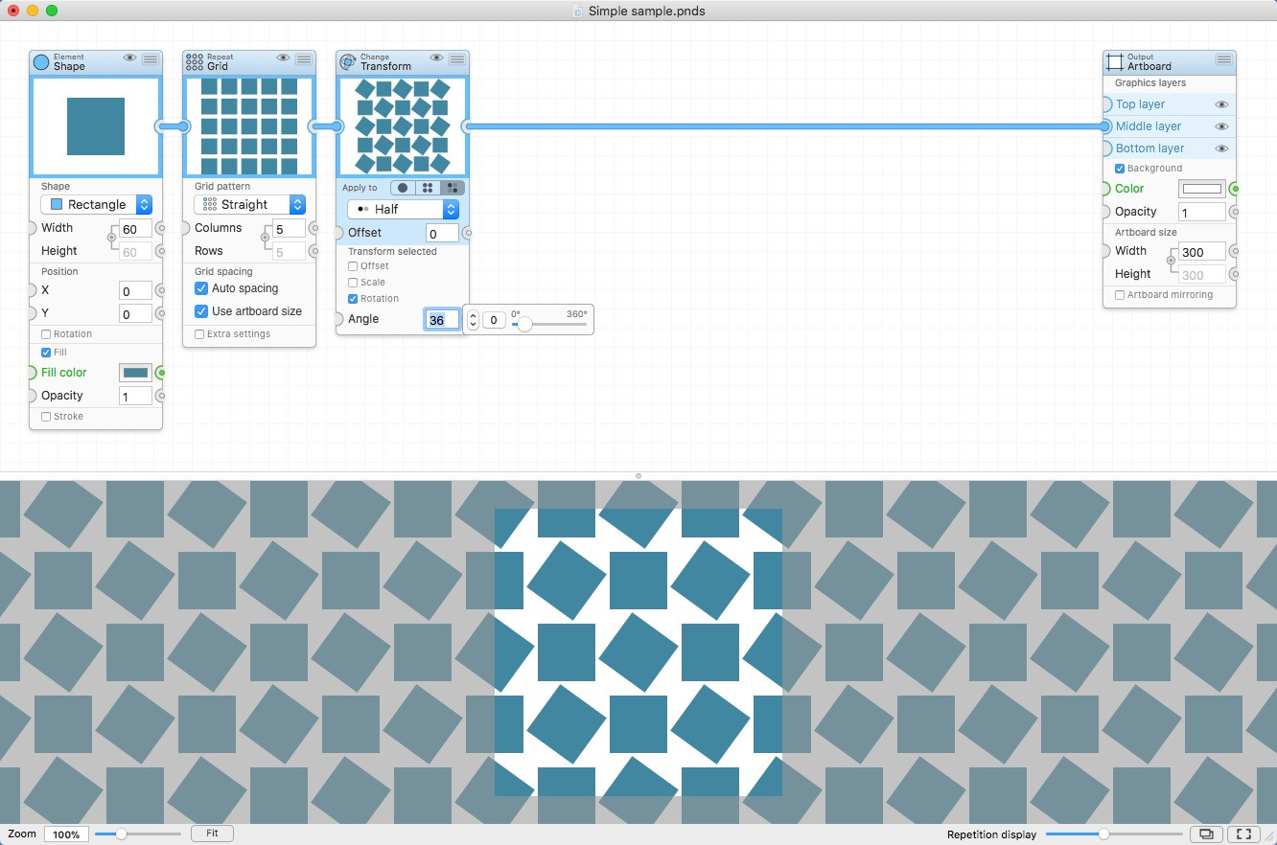This screenshot has width=1277, height=845.
Task: Open the Shape node's menu icon
Action: point(151,59)
